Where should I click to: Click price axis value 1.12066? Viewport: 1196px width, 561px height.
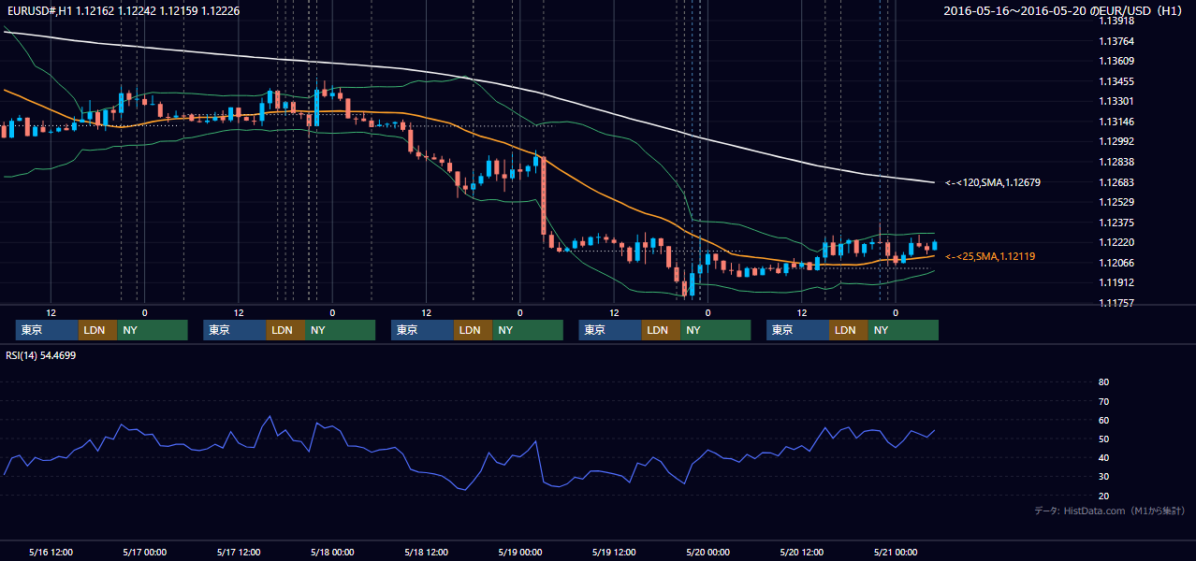pos(1116,263)
